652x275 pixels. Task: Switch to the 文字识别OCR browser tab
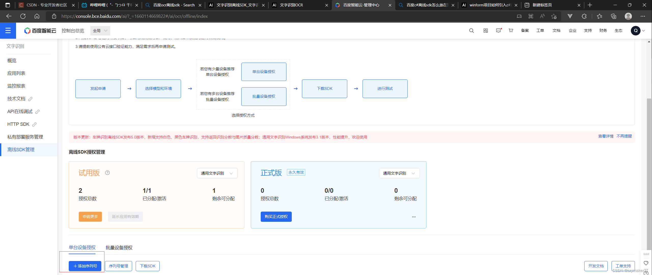292,5
